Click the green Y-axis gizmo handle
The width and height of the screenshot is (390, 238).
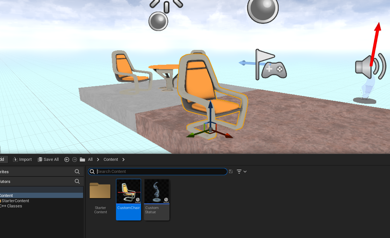(192, 135)
